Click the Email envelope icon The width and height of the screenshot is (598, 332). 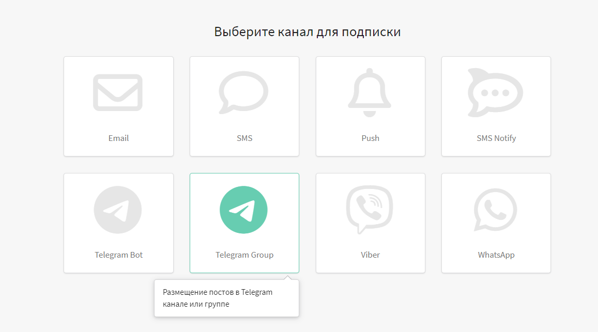[x=118, y=92]
